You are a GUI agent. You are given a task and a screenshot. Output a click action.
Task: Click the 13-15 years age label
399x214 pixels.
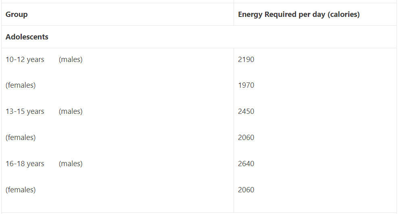pos(25,111)
